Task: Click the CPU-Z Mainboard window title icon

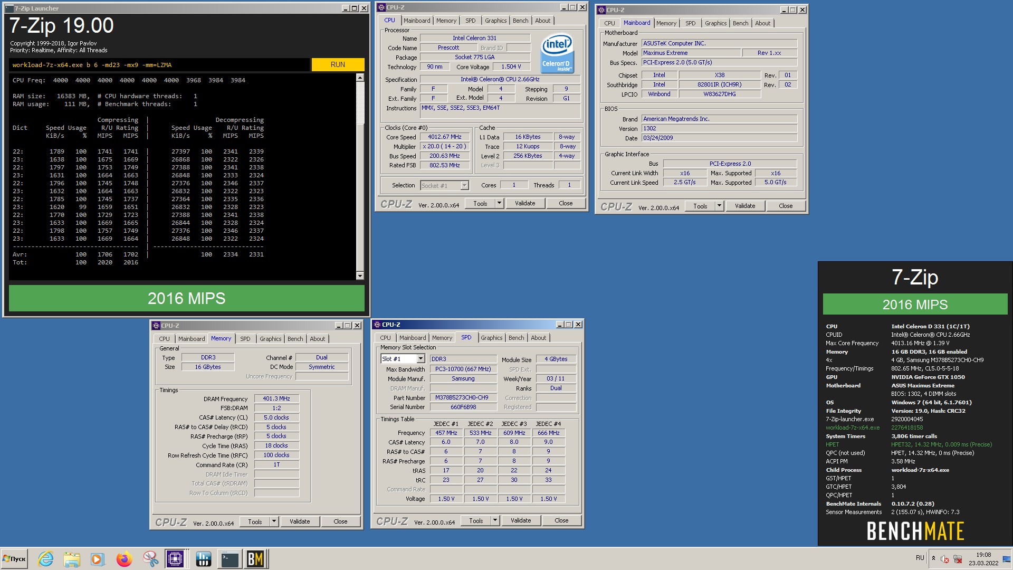Action: pos(601,10)
